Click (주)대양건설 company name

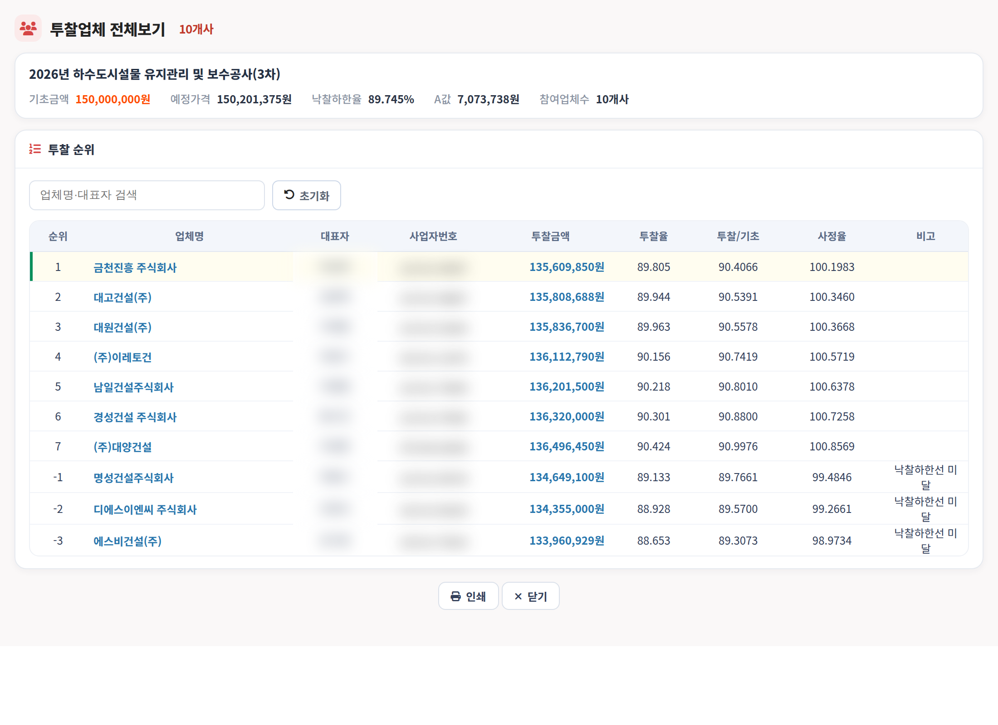(122, 447)
